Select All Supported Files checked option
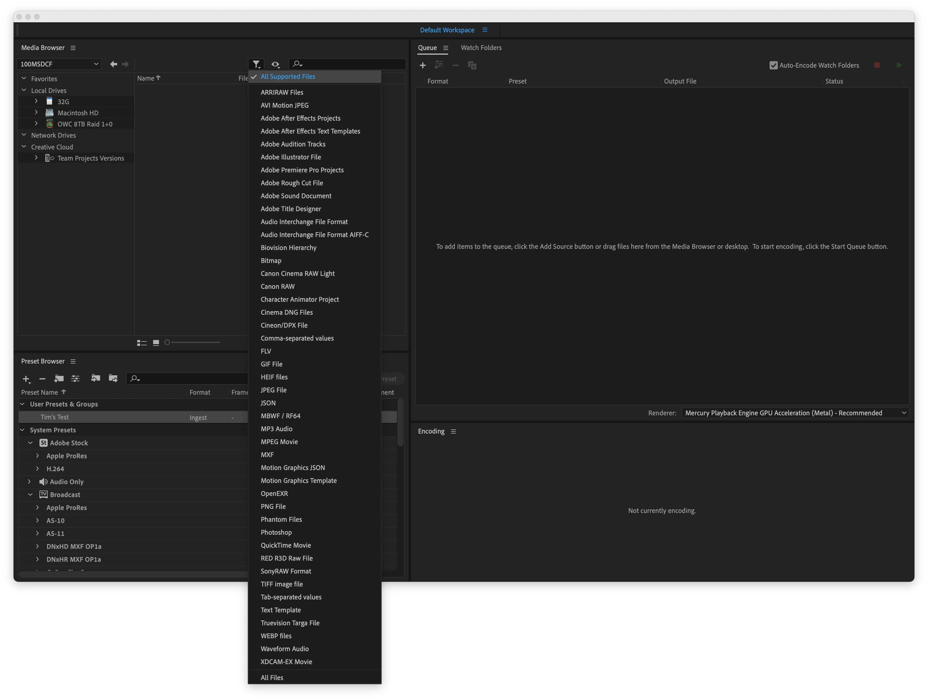928x700 pixels. [288, 77]
